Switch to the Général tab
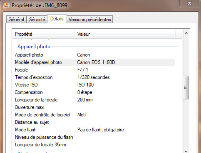Viewport: 201px width, 153px height. point(16,20)
